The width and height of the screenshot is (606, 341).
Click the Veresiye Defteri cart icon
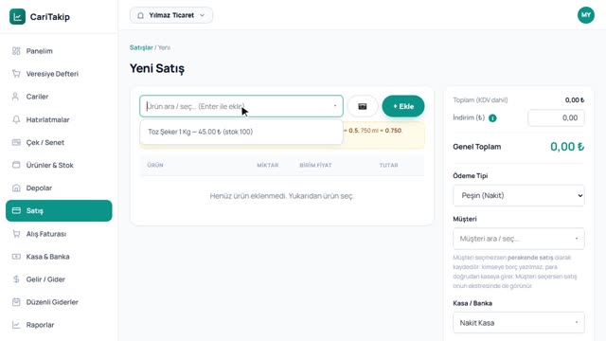point(16,74)
